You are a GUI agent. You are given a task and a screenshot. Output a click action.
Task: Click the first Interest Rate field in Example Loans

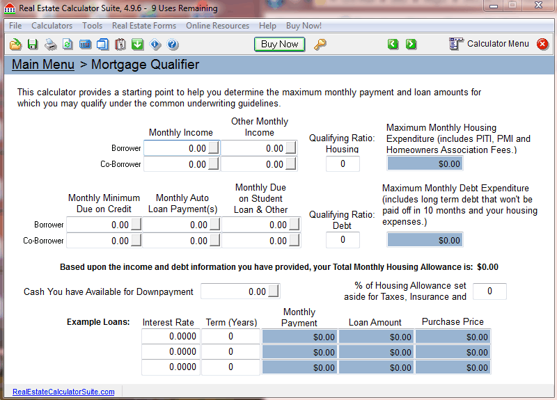point(169,337)
